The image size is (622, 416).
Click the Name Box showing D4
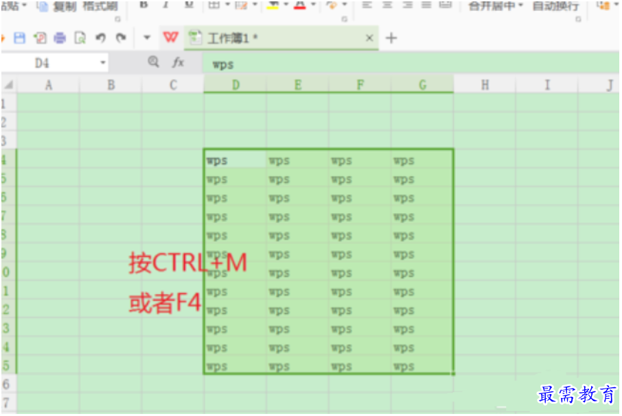(x=56, y=63)
